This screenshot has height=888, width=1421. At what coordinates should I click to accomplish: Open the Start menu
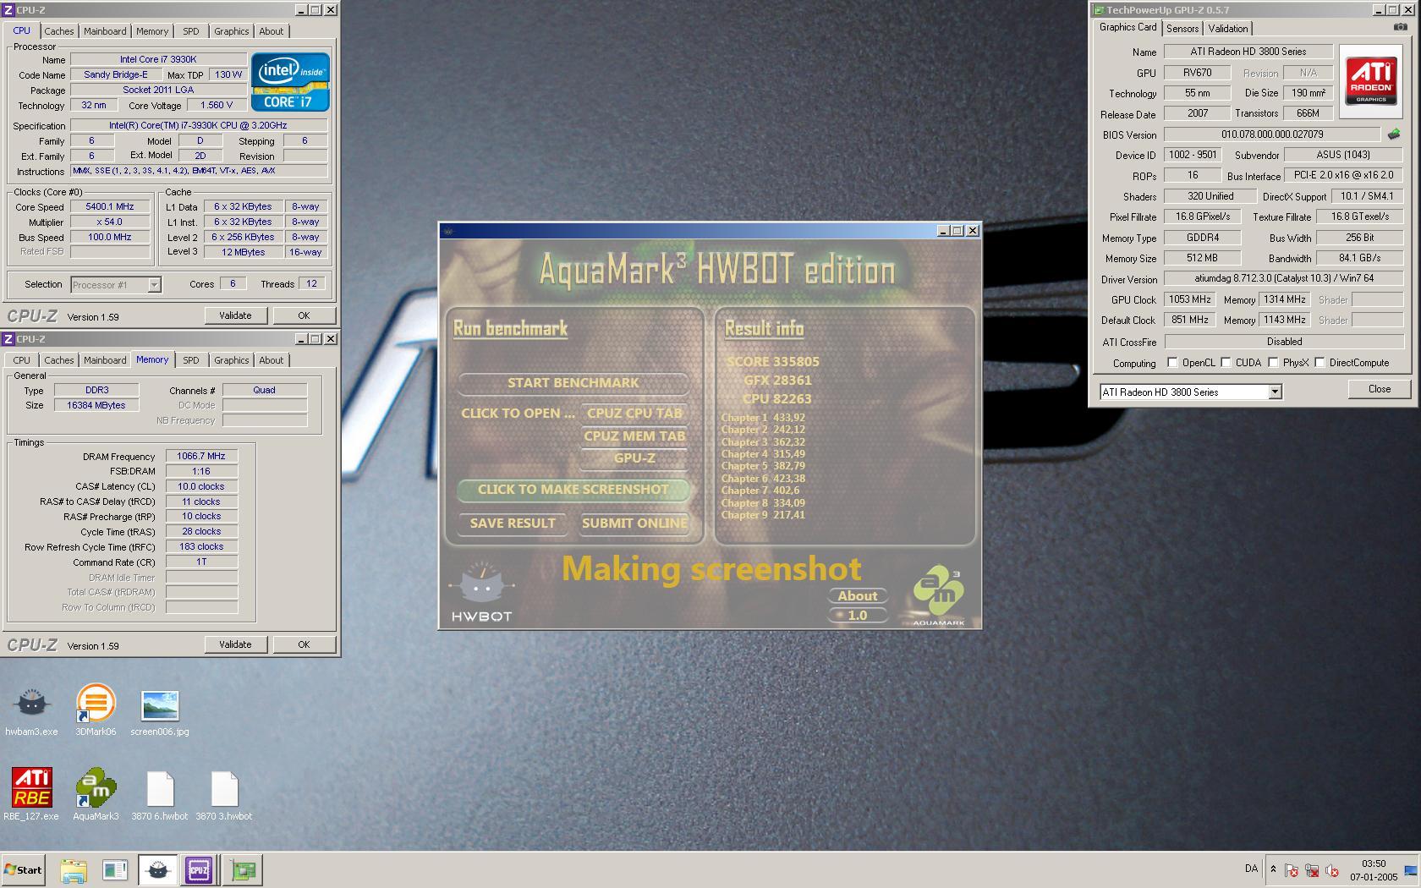(23, 870)
